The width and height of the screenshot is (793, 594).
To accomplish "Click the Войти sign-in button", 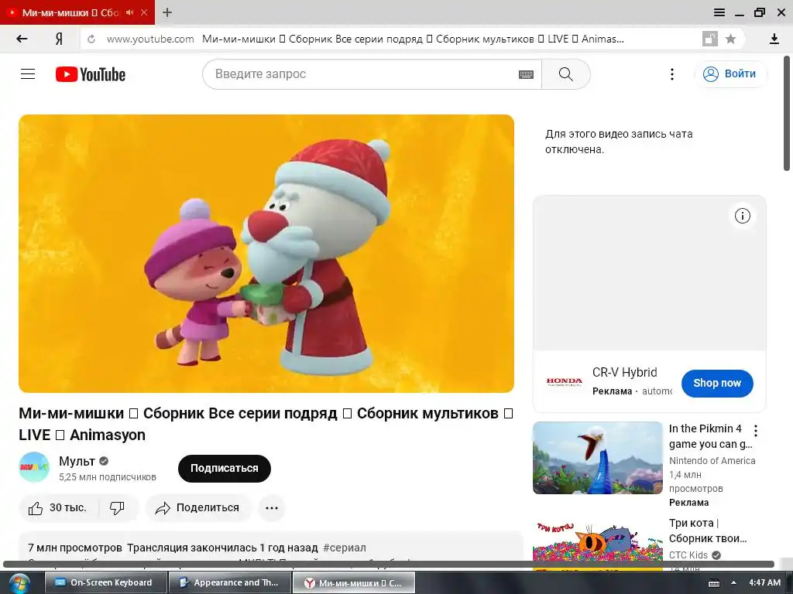I will (731, 73).
